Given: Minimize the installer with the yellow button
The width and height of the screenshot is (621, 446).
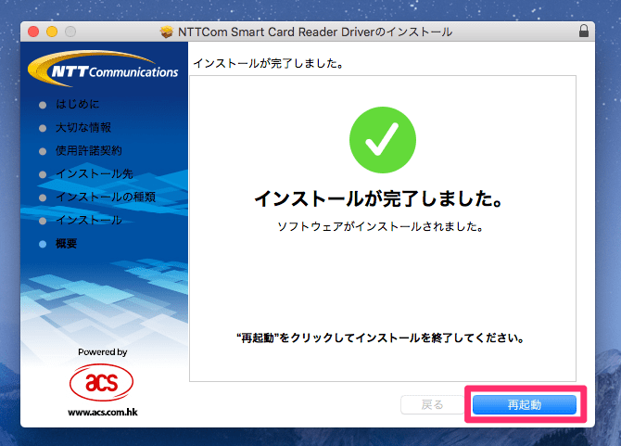Looking at the screenshot, I should (x=52, y=32).
